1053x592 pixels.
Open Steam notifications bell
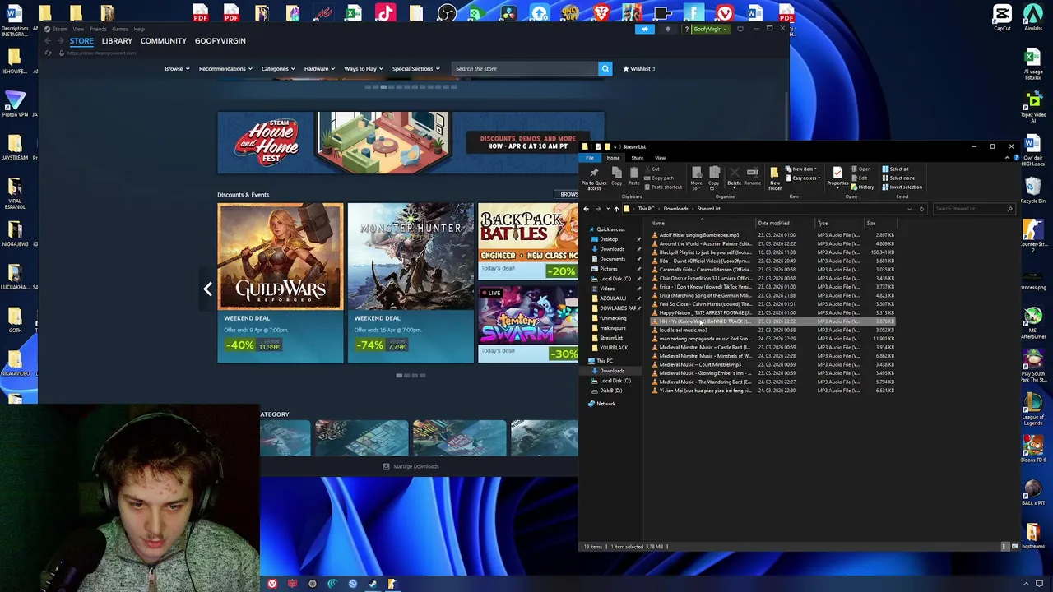pyautogui.click(x=667, y=29)
